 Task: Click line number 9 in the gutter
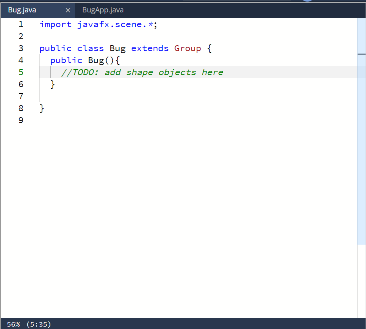(x=21, y=120)
